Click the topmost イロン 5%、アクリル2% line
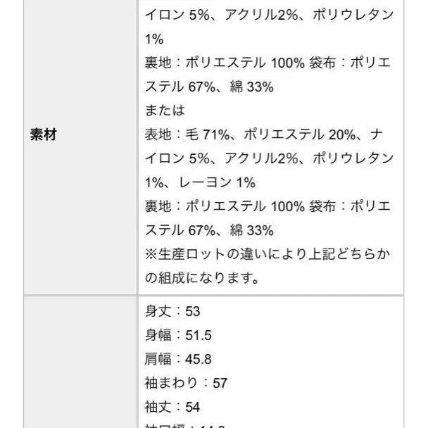The height and width of the screenshot is (428, 428). pos(269,15)
